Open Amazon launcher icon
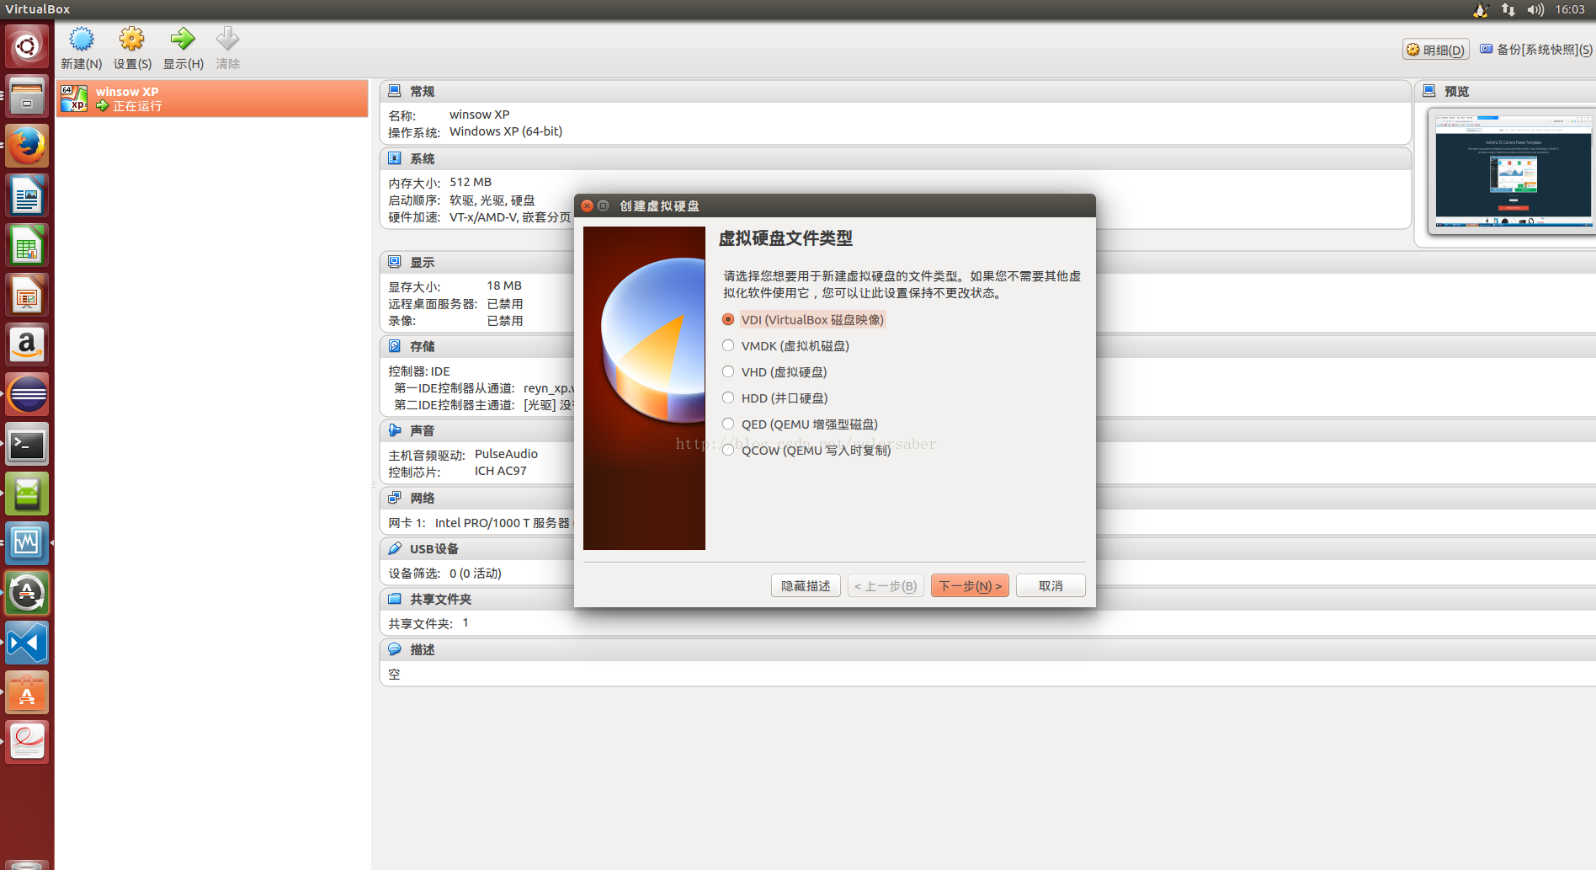Screen dimensions: 1596x870 click(x=27, y=344)
